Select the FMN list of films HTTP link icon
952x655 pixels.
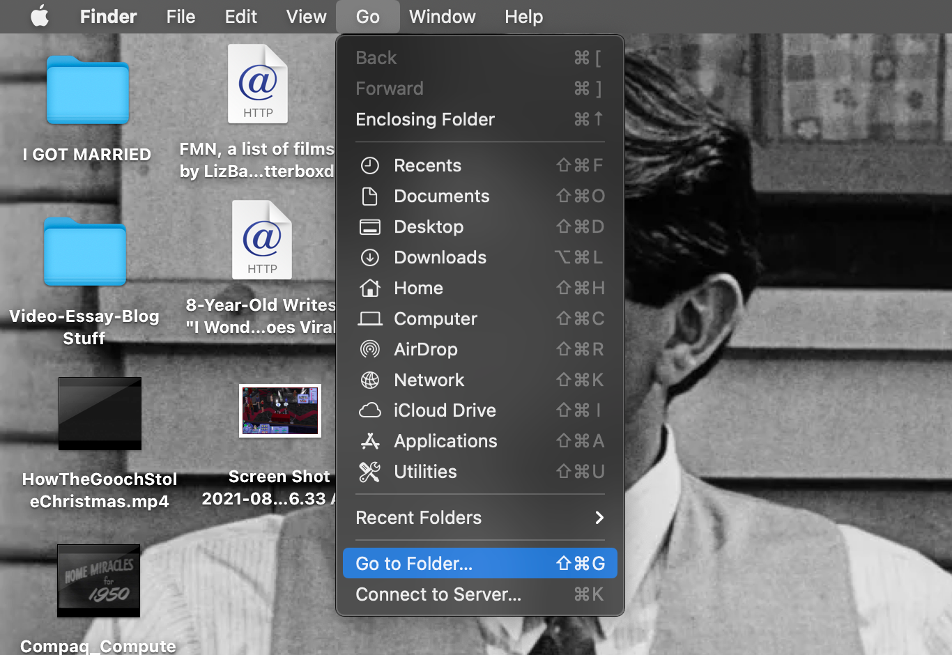pos(258,84)
